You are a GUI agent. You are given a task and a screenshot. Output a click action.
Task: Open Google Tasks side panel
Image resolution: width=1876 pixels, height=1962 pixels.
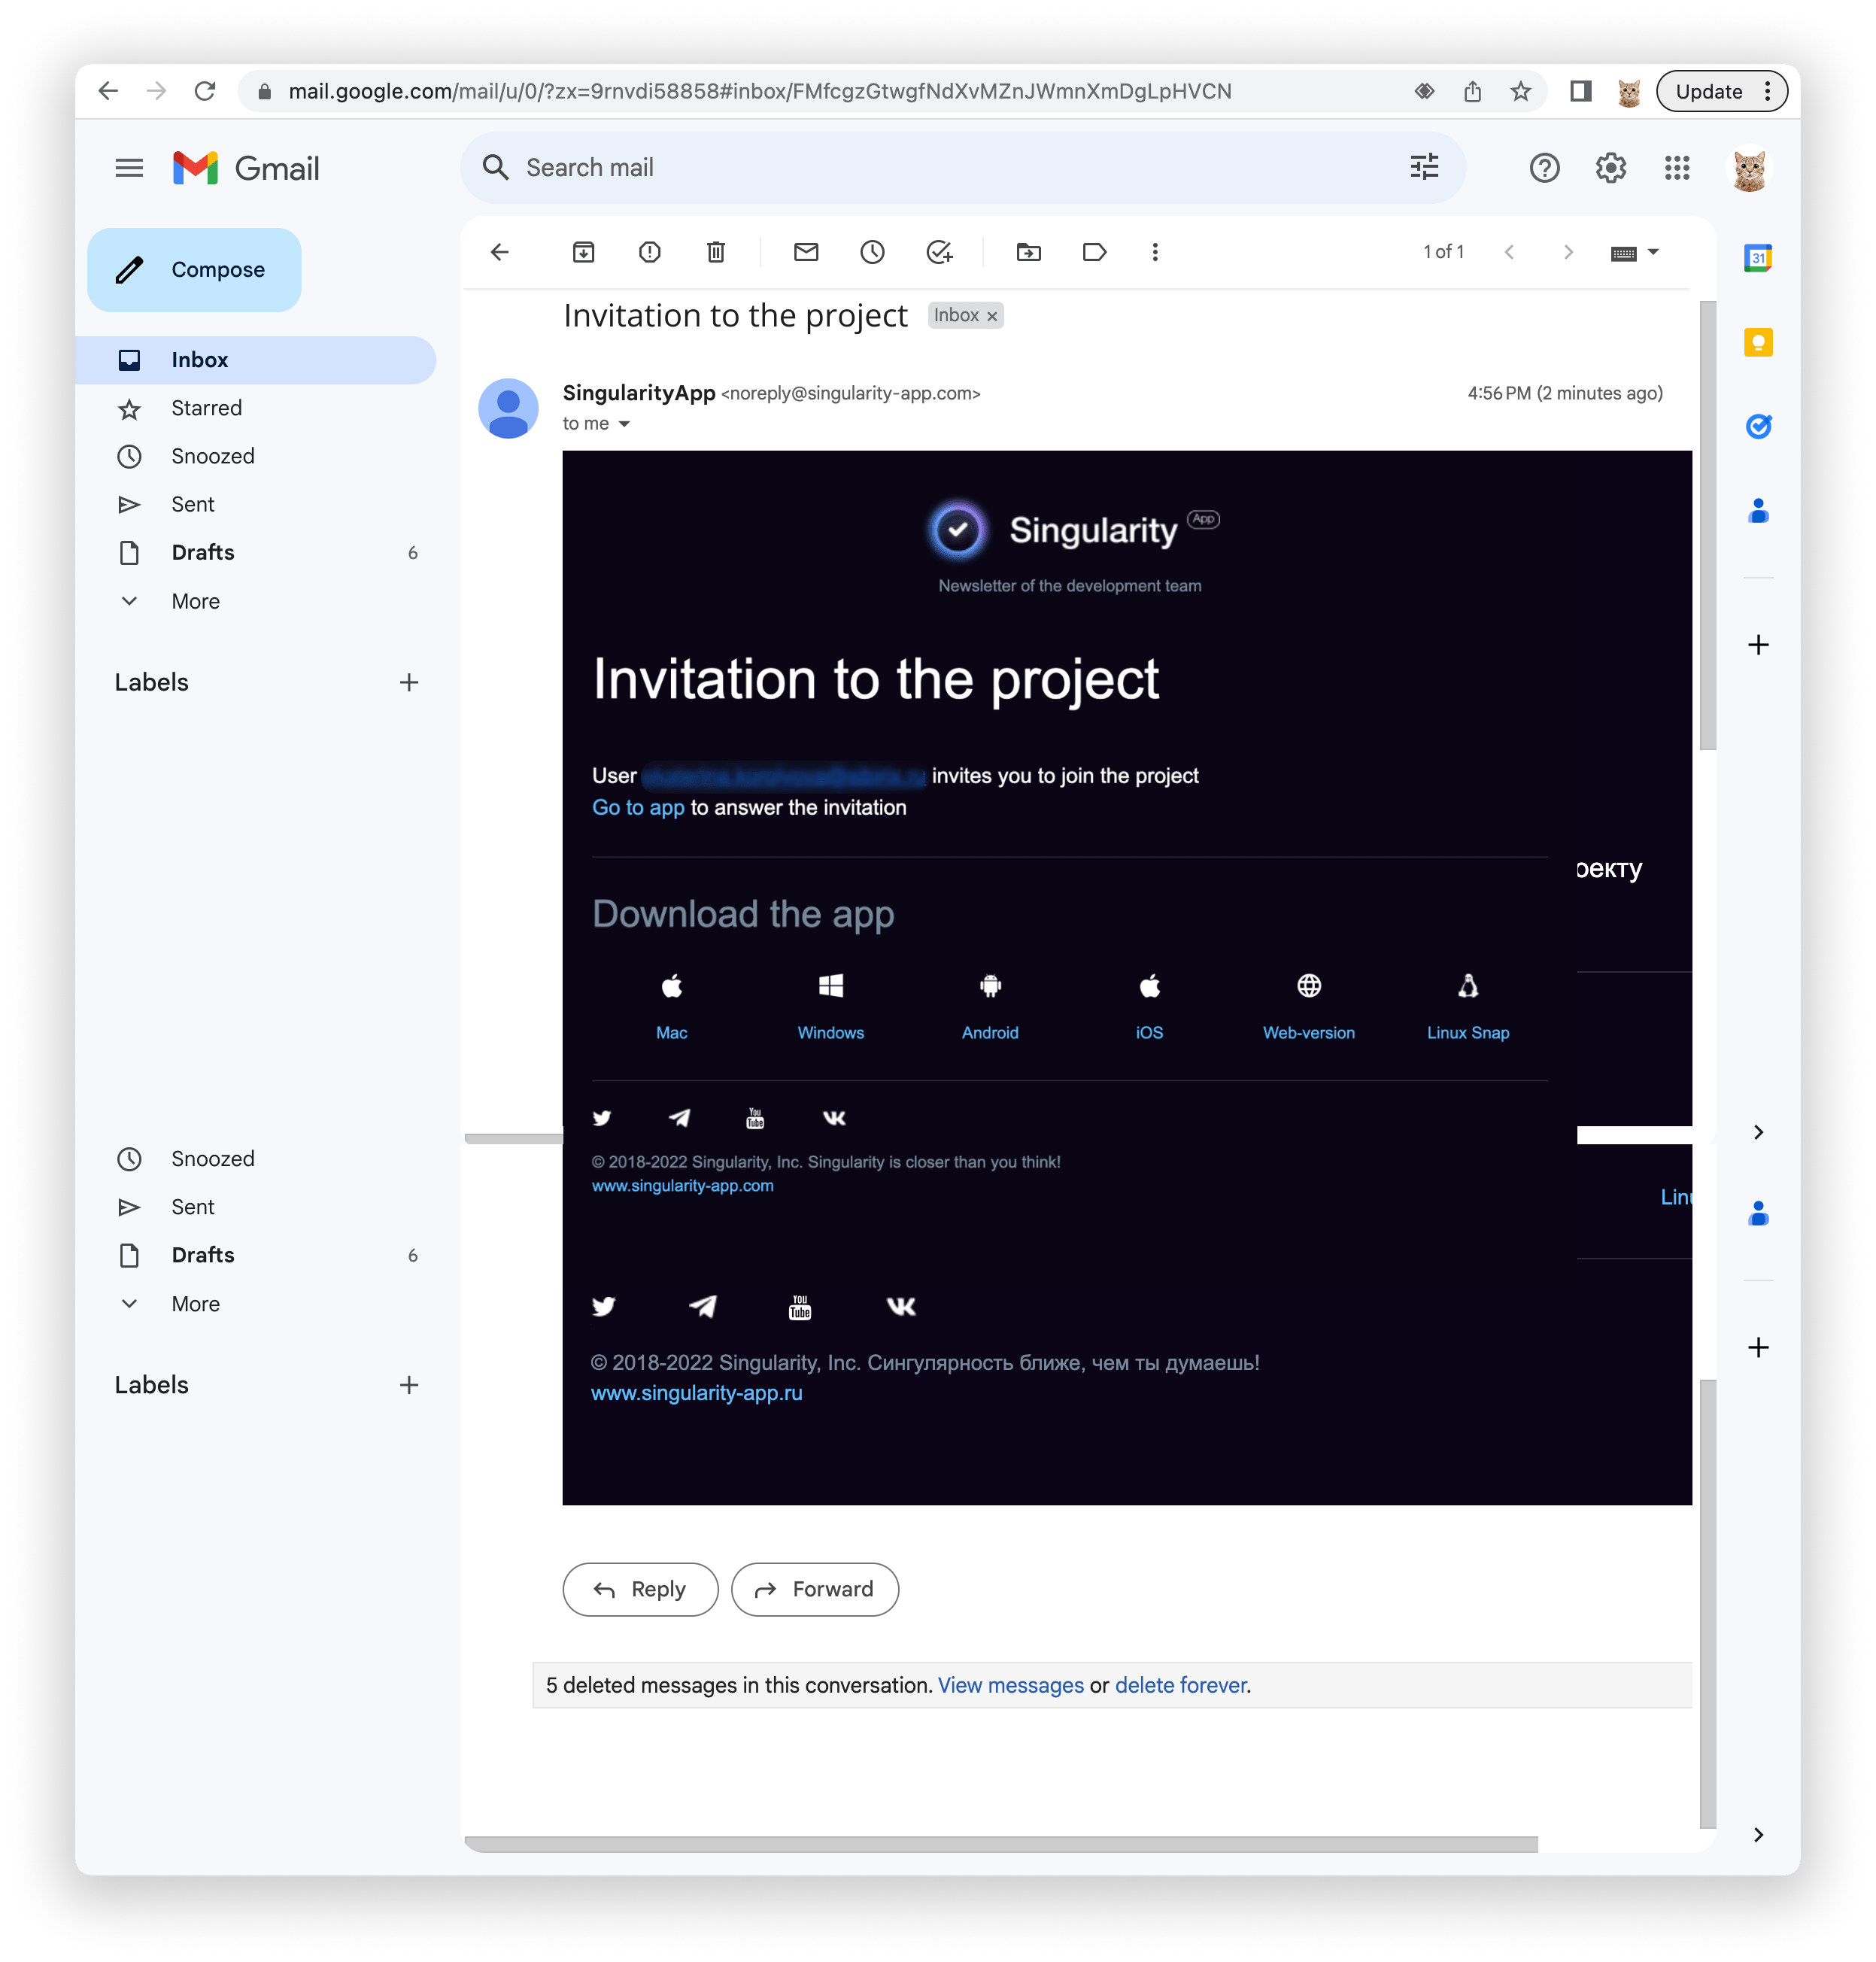point(1758,427)
